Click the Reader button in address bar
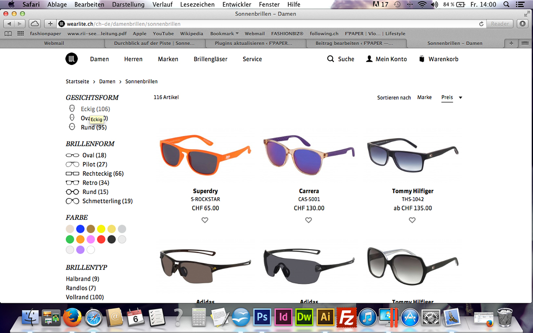Viewport: 533px width, 333px height. coord(500,24)
